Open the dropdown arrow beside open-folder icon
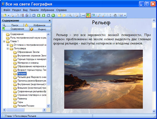Viewport: 157px width, 119px height. 8,16
